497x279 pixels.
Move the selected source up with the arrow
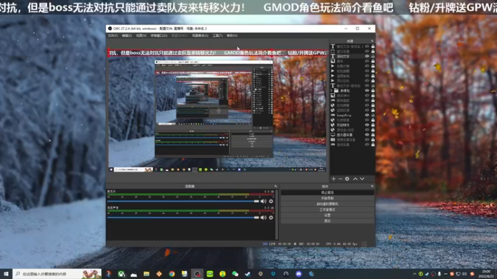tap(355, 179)
